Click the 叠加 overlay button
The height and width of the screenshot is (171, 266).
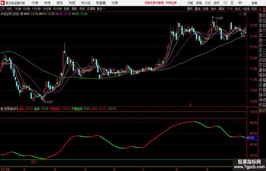[x=198, y=9]
